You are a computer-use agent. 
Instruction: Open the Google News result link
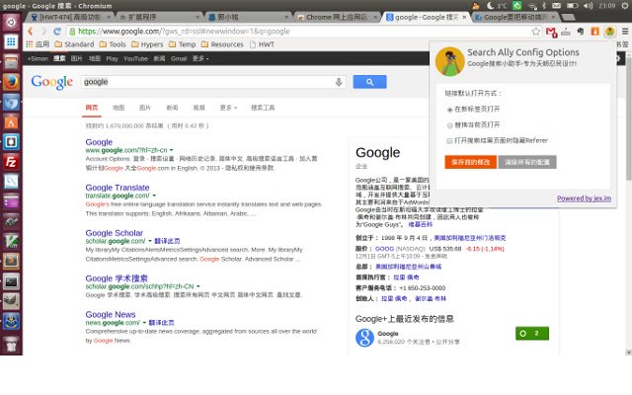tap(111, 314)
